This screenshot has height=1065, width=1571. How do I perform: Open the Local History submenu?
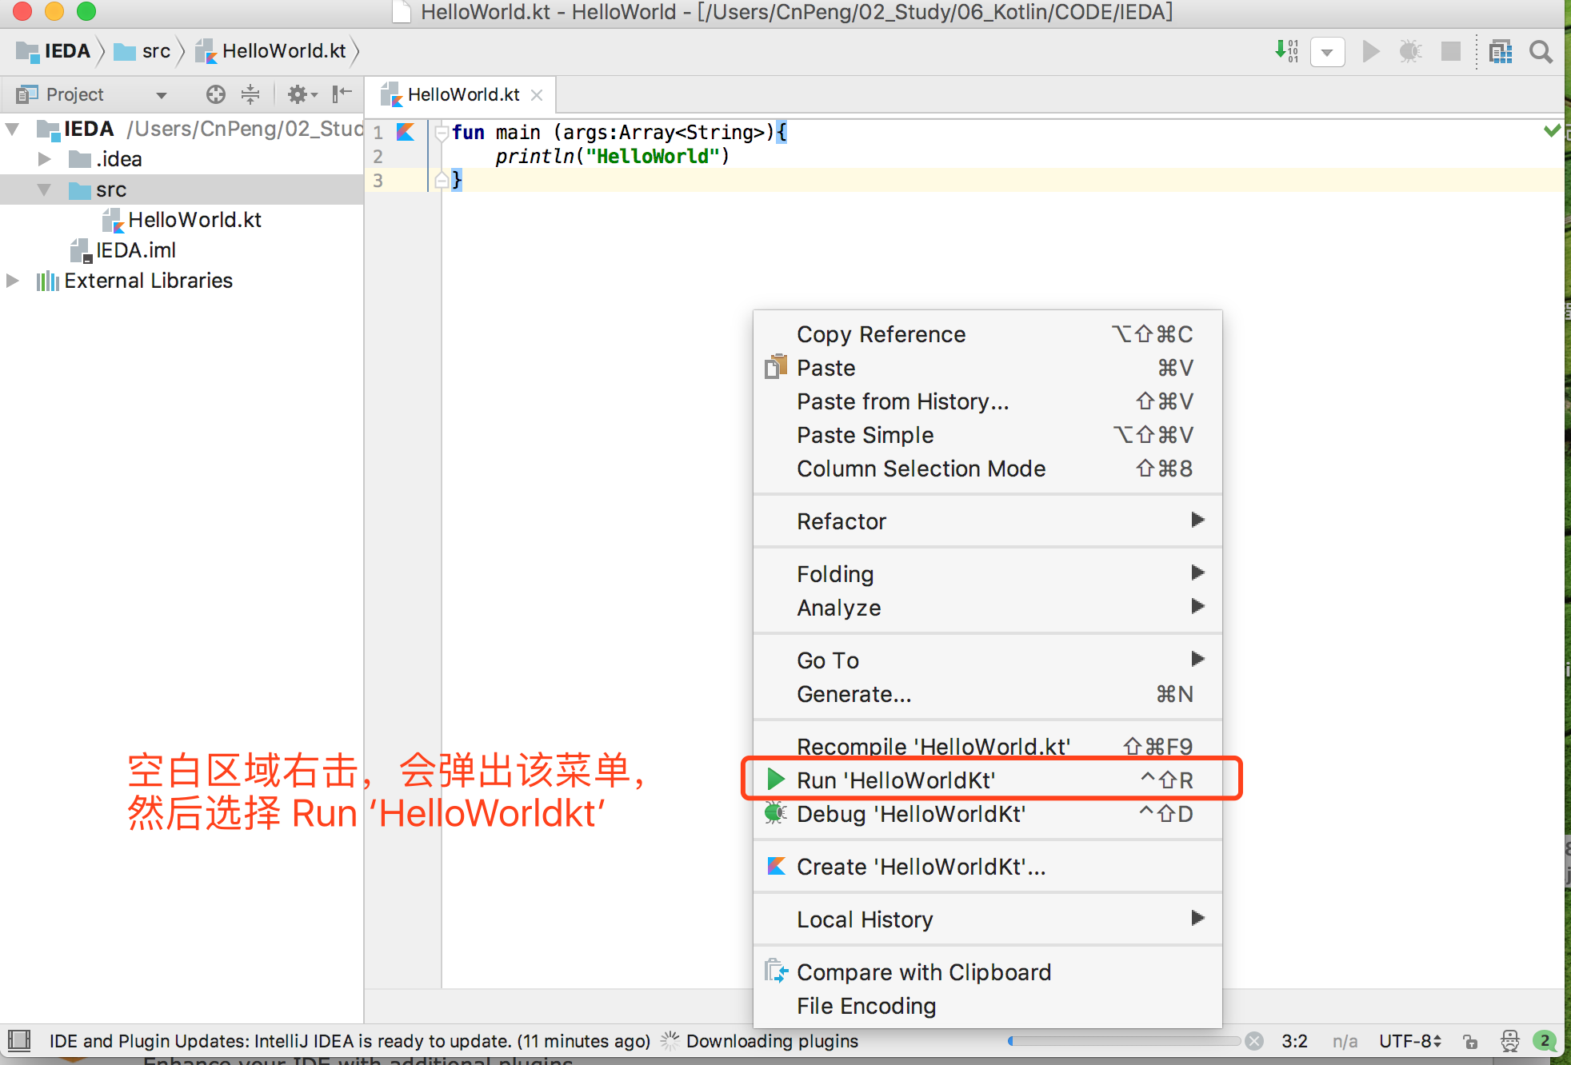[x=988, y=919]
